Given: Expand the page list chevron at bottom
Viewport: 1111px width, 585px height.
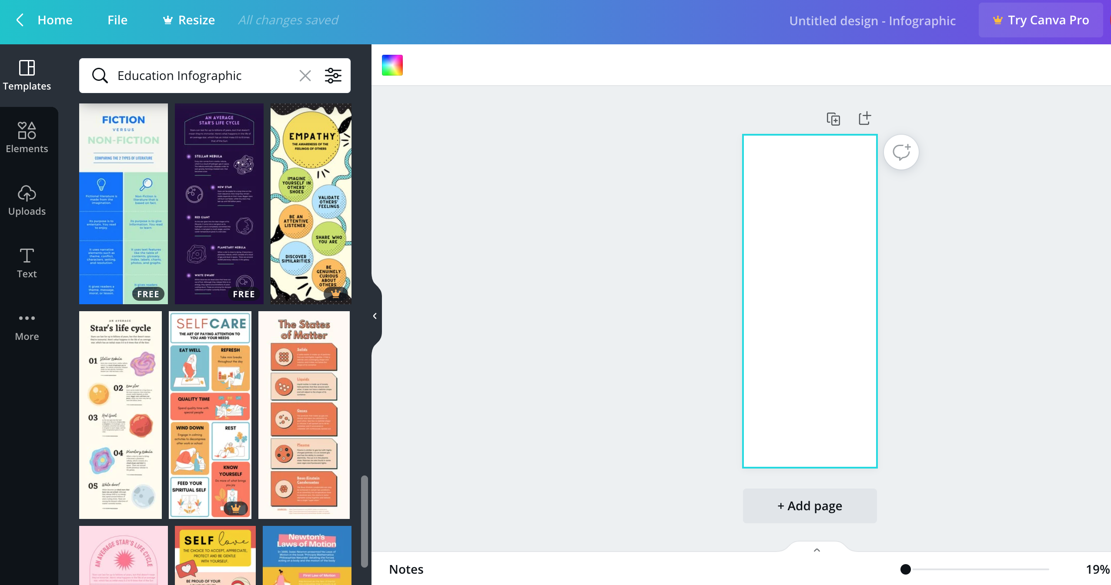Looking at the screenshot, I should 817,550.
